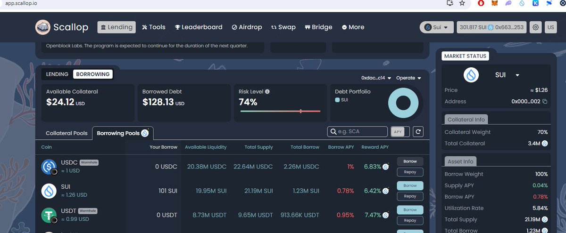Refresh the pools list with reload icon
This screenshot has width=566, height=233.
coord(418,132)
